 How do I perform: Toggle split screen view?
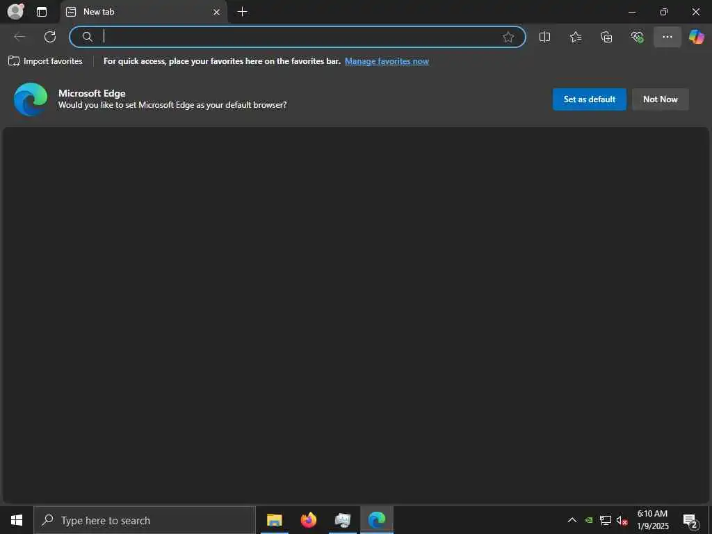coord(544,37)
